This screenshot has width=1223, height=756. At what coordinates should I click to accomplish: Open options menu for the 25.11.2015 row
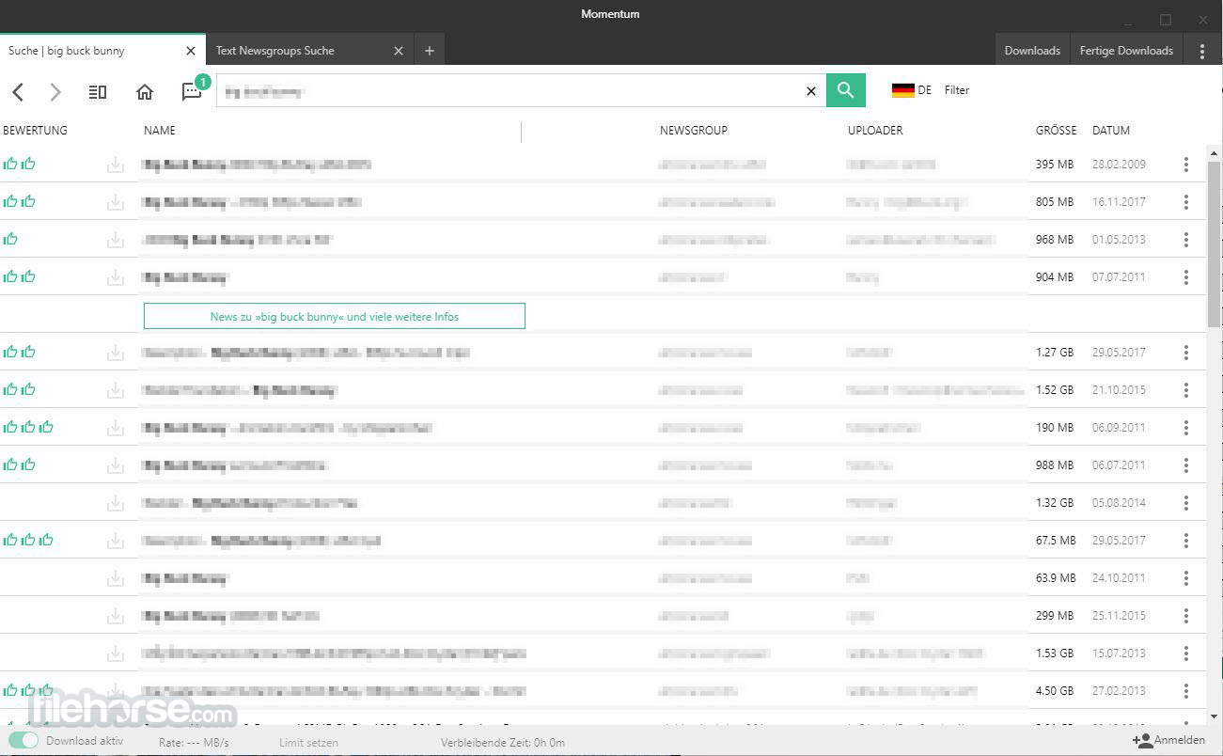1186,616
